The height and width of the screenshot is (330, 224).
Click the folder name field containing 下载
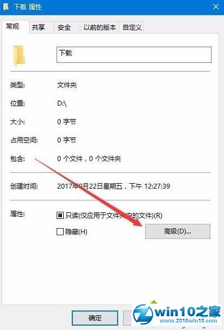click(x=134, y=54)
